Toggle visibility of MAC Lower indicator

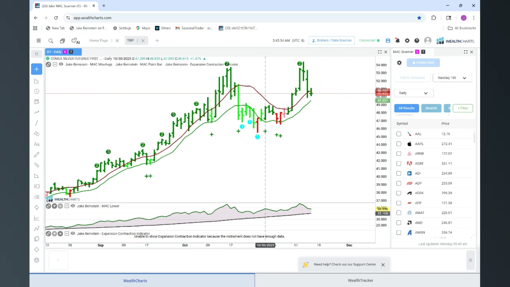coord(73,206)
